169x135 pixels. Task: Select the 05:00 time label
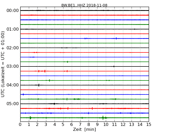pyautogui.click(x=13, y=104)
